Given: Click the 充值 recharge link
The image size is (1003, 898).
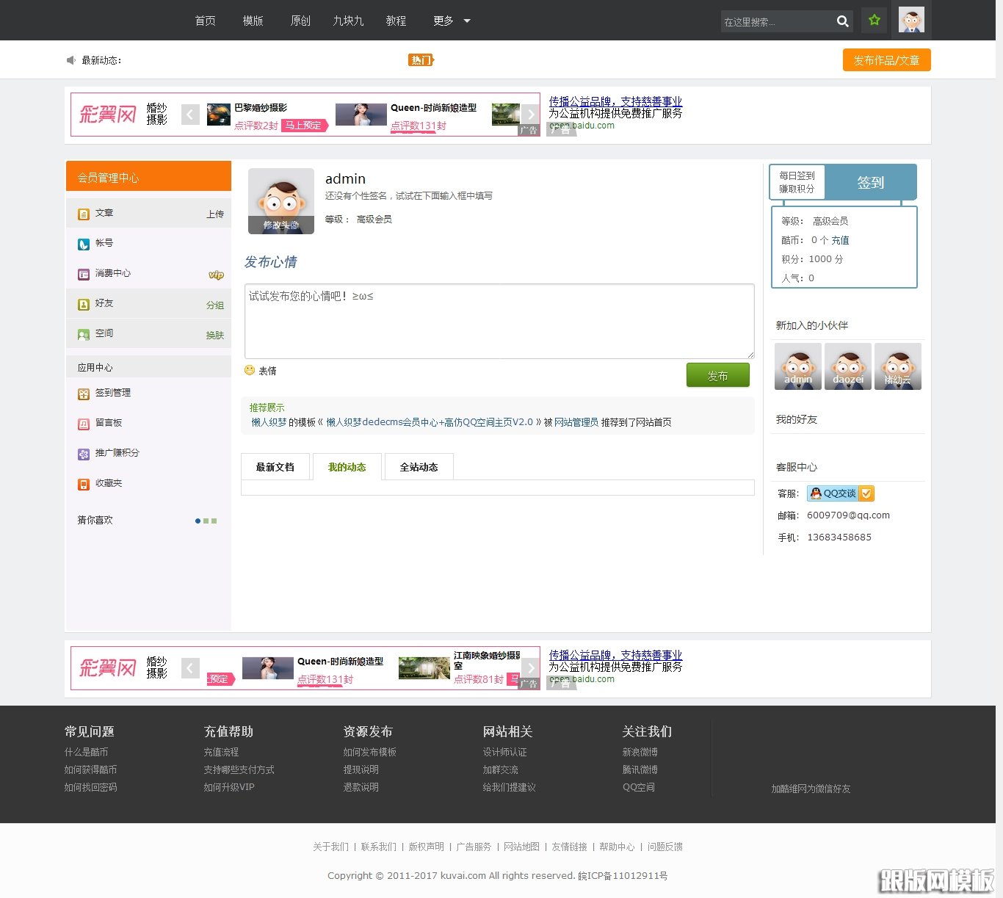Looking at the screenshot, I should (x=840, y=240).
